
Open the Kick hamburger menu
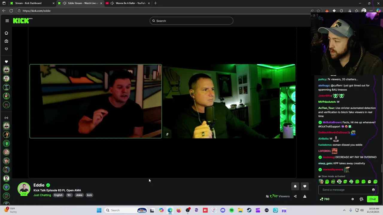(x=7, y=21)
